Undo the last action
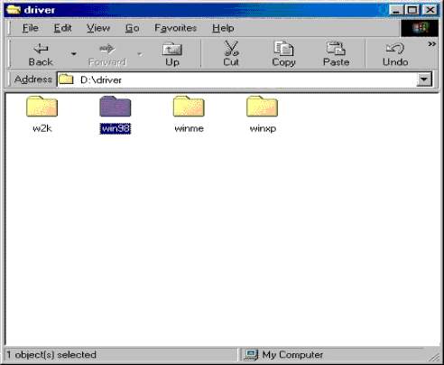 (x=395, y=53)
